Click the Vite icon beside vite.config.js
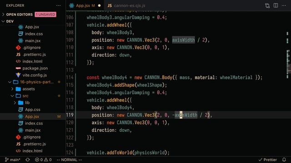291x163 pixels. (x=18, y=75)
